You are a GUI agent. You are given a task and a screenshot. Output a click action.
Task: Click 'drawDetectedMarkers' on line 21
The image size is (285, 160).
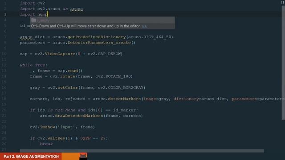click(79, 116)
